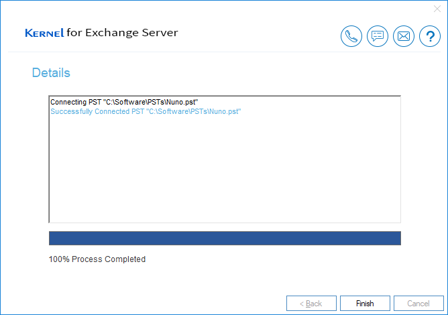The image size is (448, 315).
Task: Click the phone support icon
Action: [x=351, y=36]
